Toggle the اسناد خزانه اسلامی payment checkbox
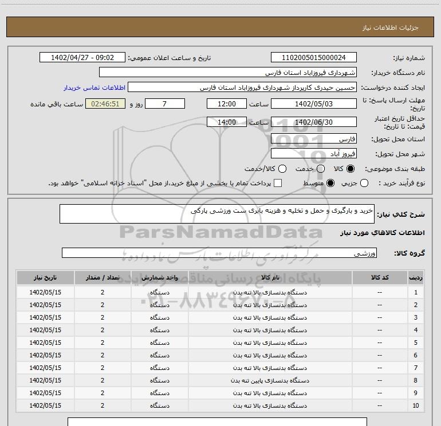Viewport: 441px width, 426px height. [278, 183]
